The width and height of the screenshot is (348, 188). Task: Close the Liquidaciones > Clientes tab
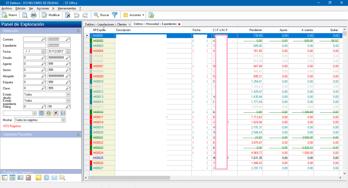pyautogui.click(x=129, y=24)
